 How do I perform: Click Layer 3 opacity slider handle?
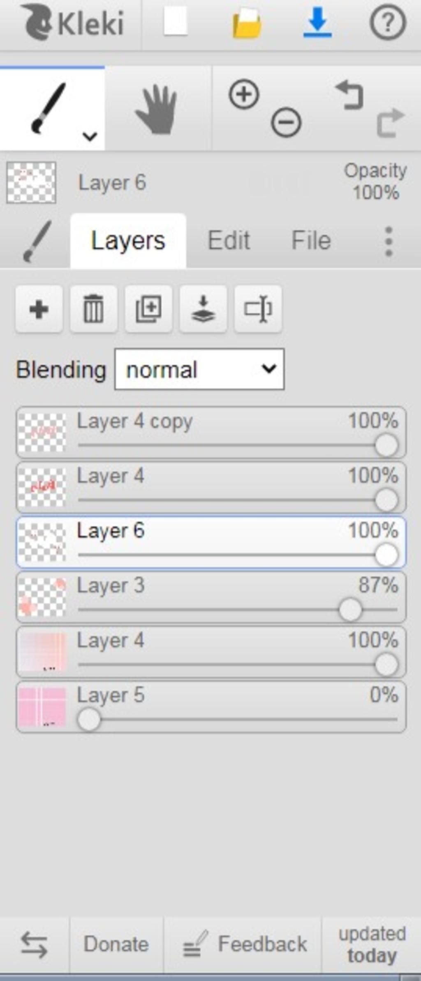350,610
